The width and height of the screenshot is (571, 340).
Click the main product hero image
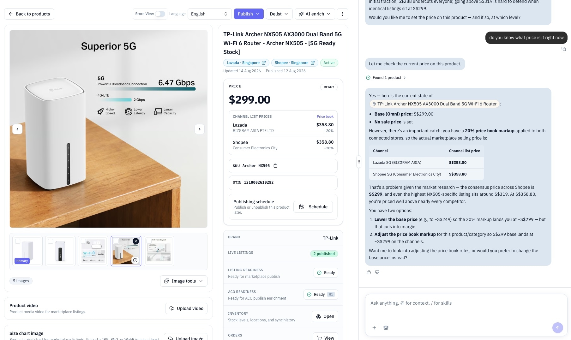(x=108, y=129)
